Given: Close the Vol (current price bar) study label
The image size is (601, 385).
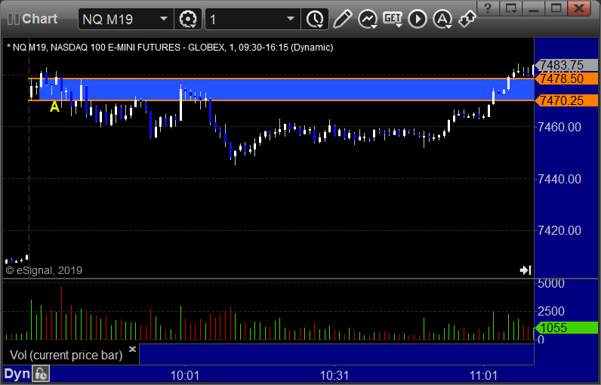Looking at the screenshot, I should tap(132, 349).
